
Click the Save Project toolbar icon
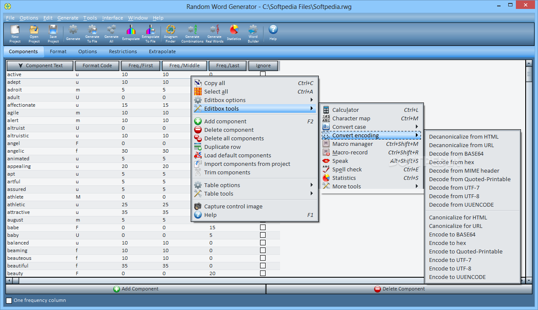click(53, 34)
